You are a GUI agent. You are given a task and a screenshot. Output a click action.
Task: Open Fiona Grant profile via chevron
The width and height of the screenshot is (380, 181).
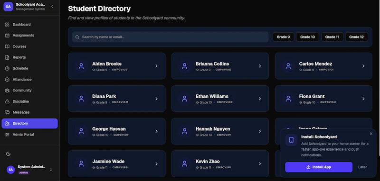363,99
